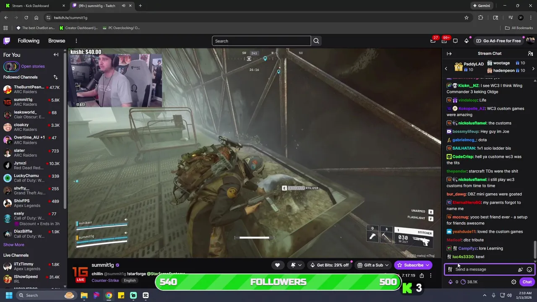Image resolution: width=537 pixels, height=302 pixels.
Task: Open the user profile avatar menu
Action: click(530, 41)
